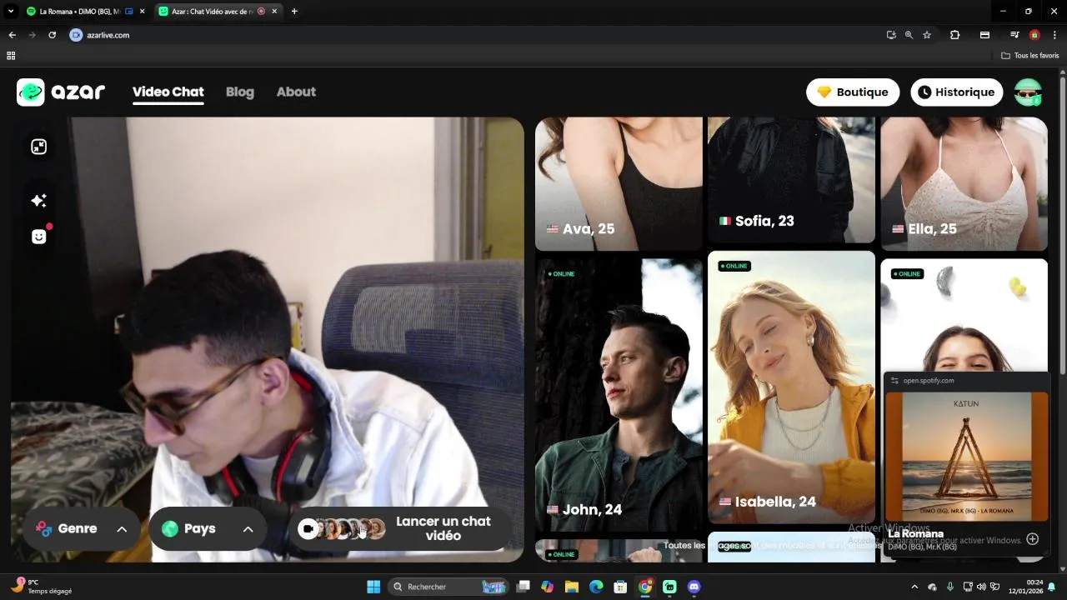
Task: Close the Azar browser tab
Action: 274,12
